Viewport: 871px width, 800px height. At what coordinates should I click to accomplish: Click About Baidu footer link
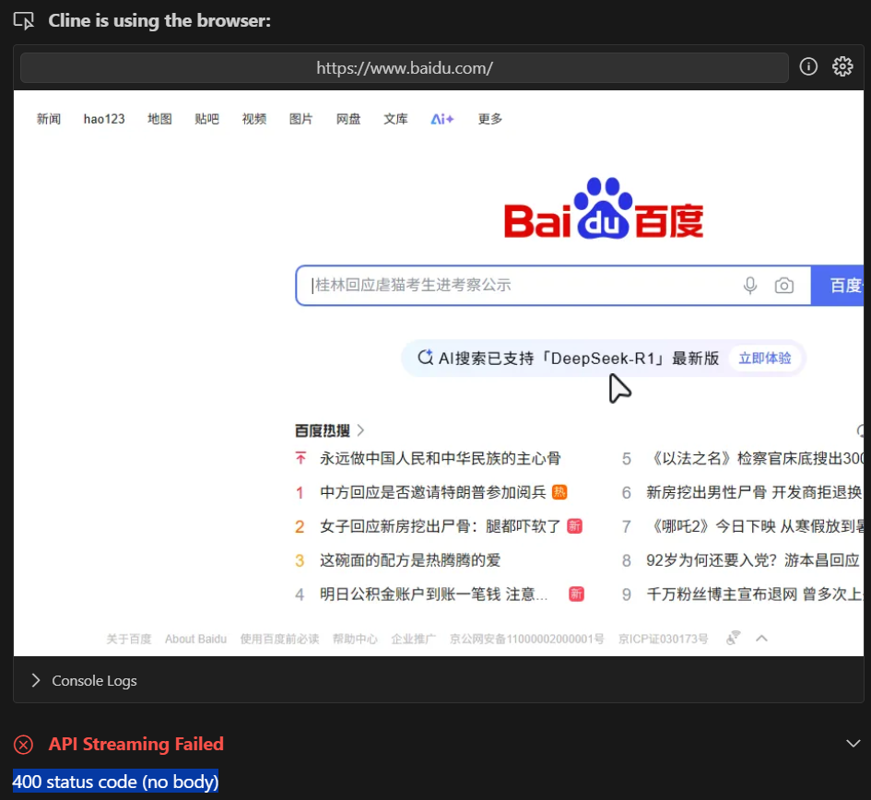click(195, 639)
